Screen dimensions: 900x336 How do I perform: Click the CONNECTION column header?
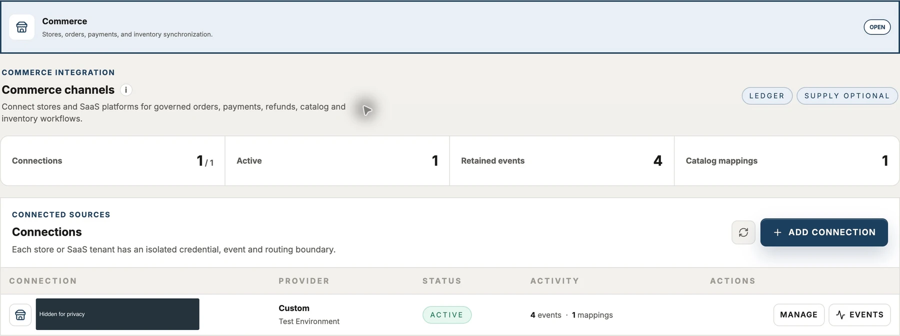43,281
